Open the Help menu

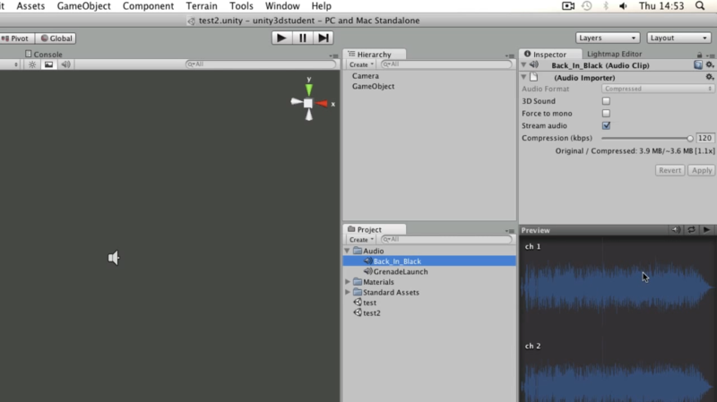(321, 6)
